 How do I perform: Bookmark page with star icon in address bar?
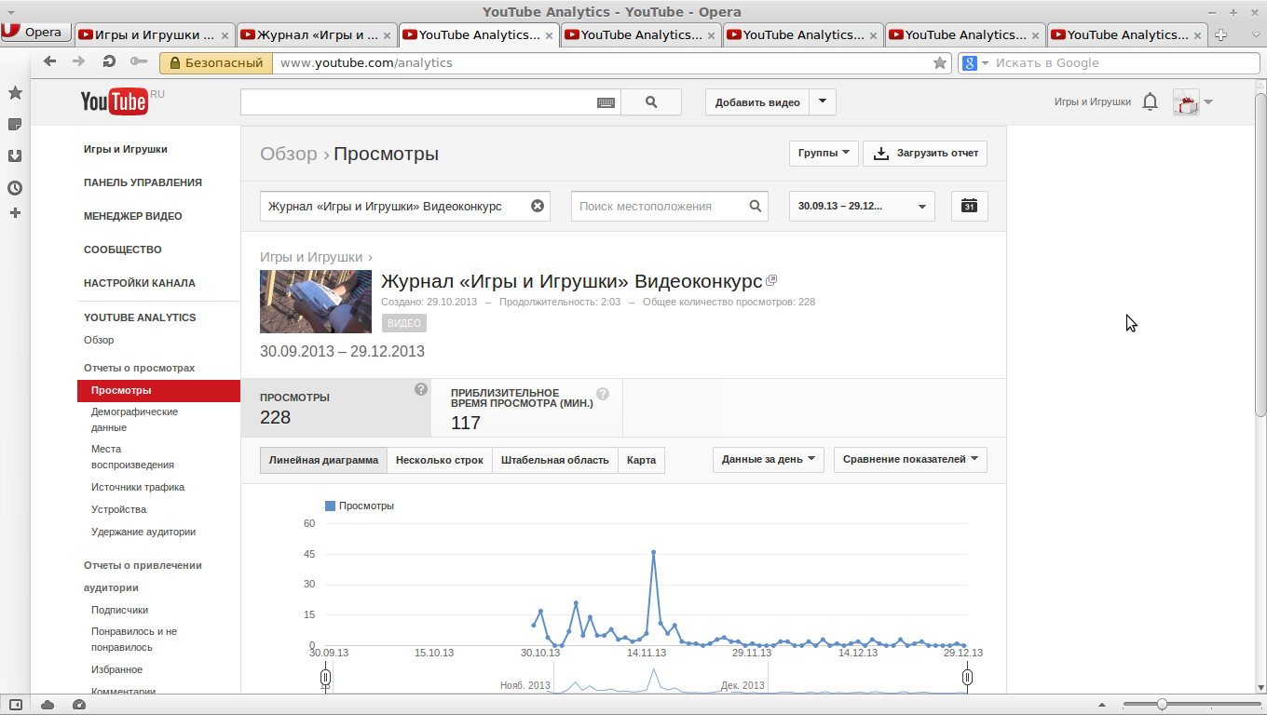pos(940,62)
